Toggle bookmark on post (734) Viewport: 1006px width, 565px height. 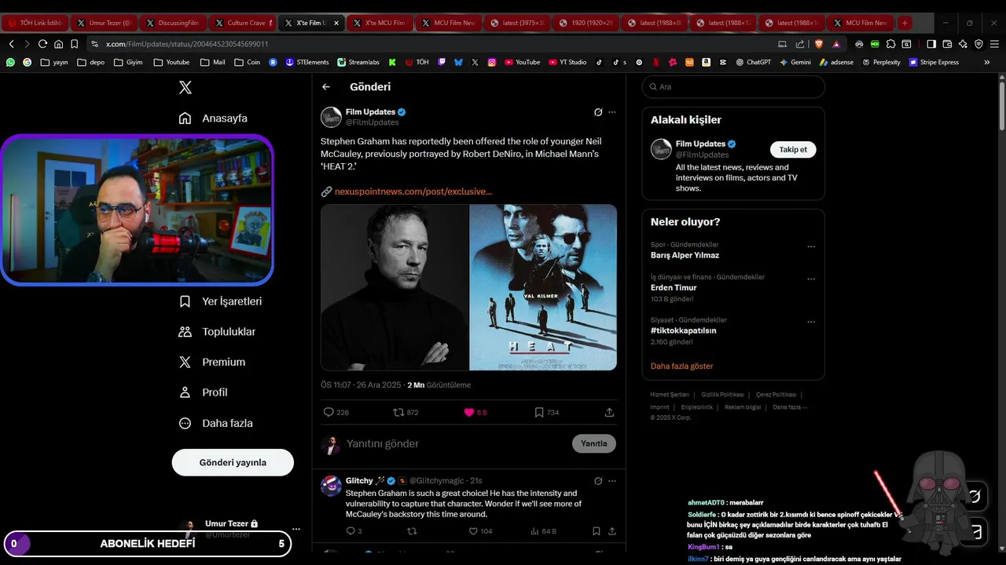[539, 412]
